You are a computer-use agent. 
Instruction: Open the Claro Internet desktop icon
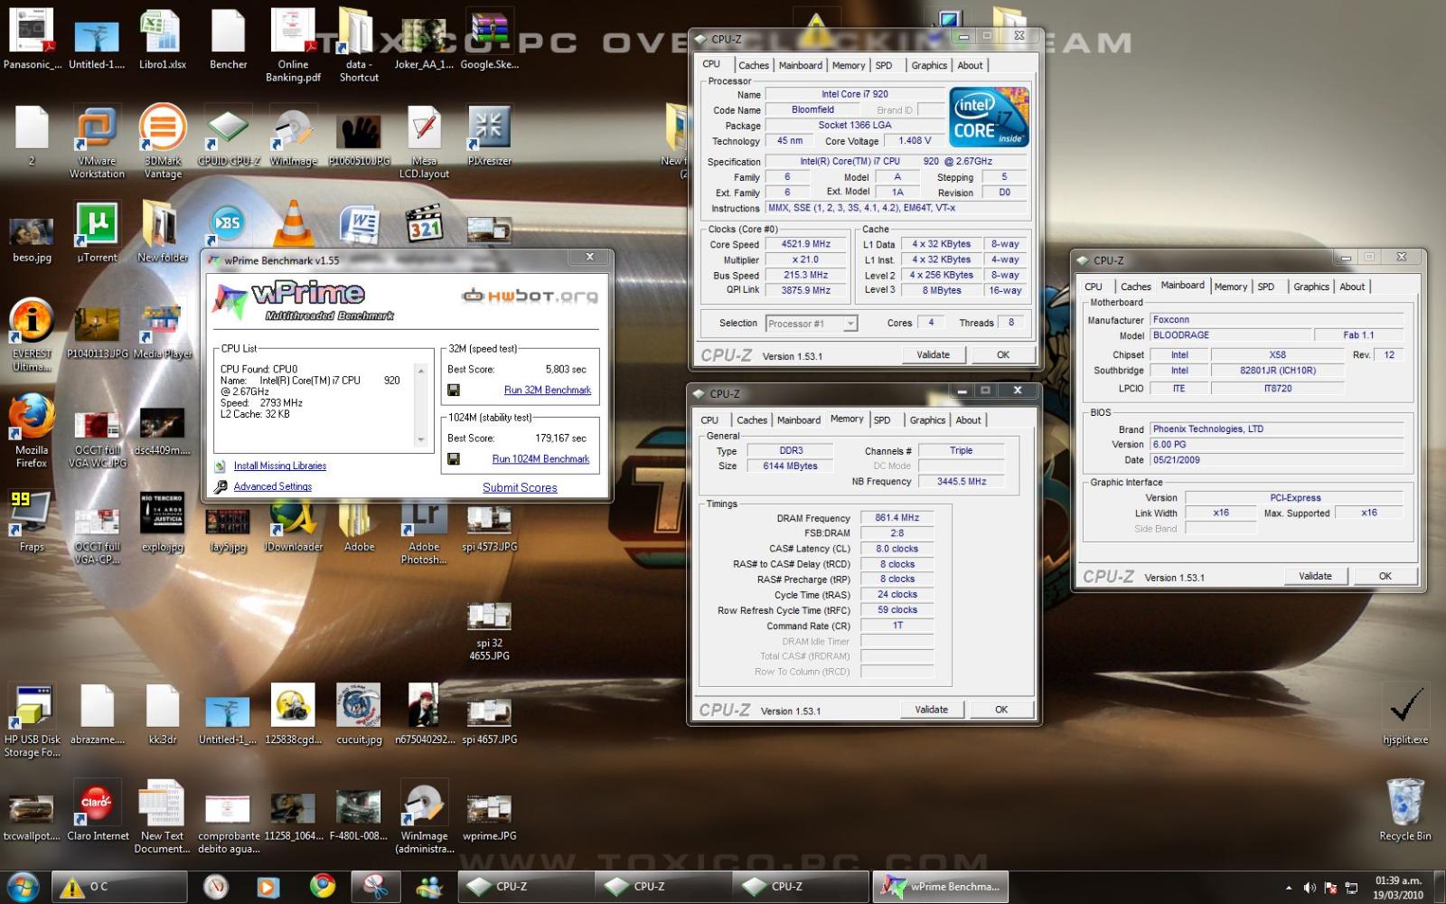pos(98,811)
